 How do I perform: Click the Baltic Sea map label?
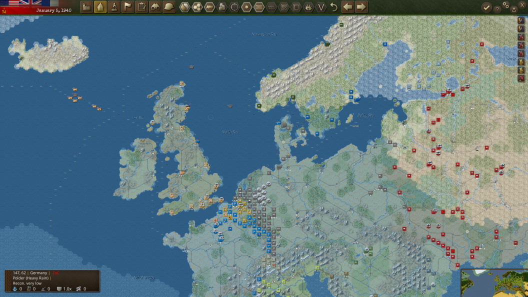[365, 115]
